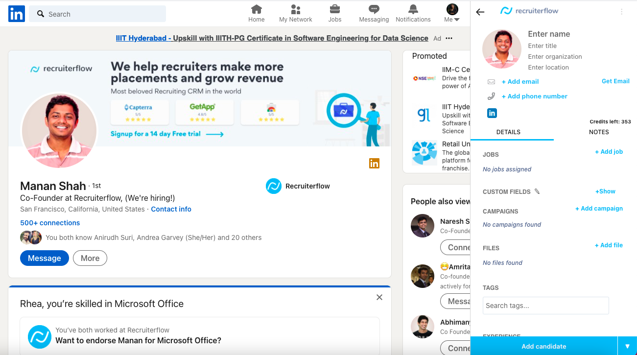Click the Recruiterflow logo on profile banner

[61, 69]
